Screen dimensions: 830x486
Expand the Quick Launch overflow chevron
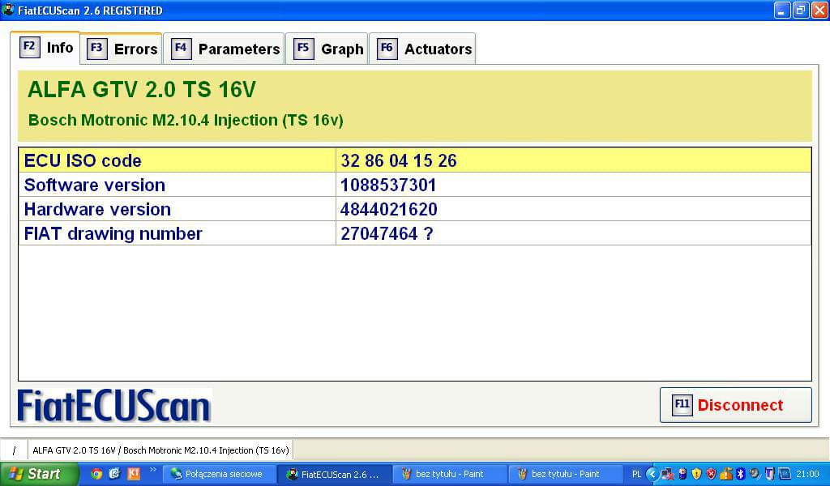[153, 470]
